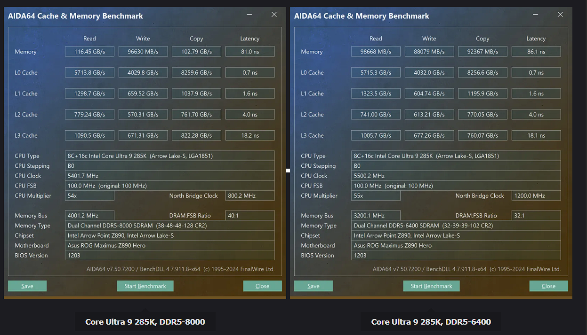The width and height of the screenshot is (587, 335).
Task: Click CPU FSB field in the DDR5-6400 window
Action: click(456, 186)
